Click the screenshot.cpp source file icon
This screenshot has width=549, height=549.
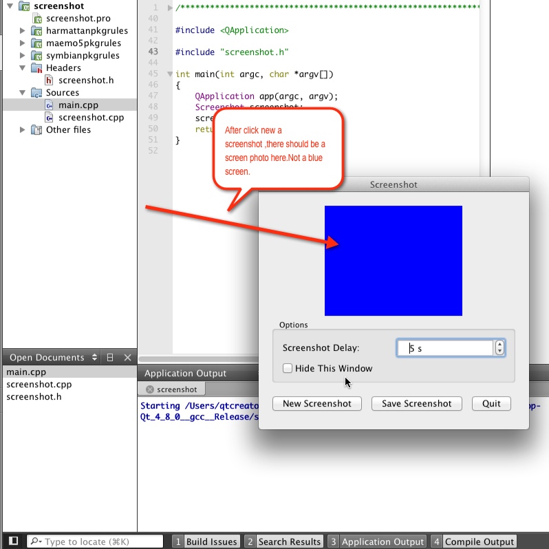pos(49,118)
